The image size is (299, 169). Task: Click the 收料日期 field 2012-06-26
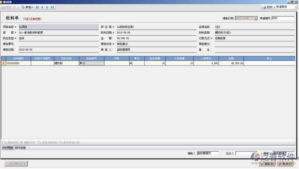coord(156,33)
